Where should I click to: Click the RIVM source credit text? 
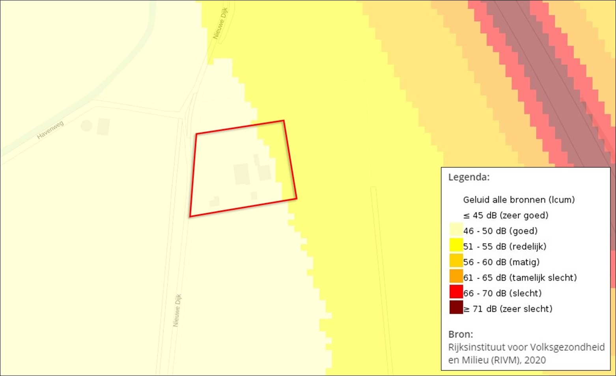coord(526,354)
